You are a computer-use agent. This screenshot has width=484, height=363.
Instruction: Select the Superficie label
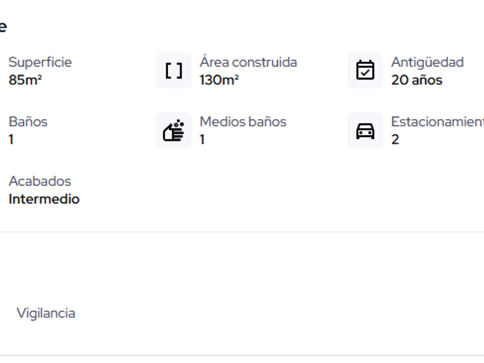pos(40,62)
